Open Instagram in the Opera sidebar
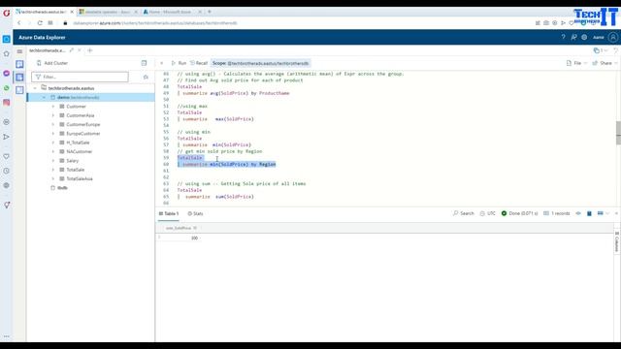This screenshot has width=621, height=349. [7, 103]
